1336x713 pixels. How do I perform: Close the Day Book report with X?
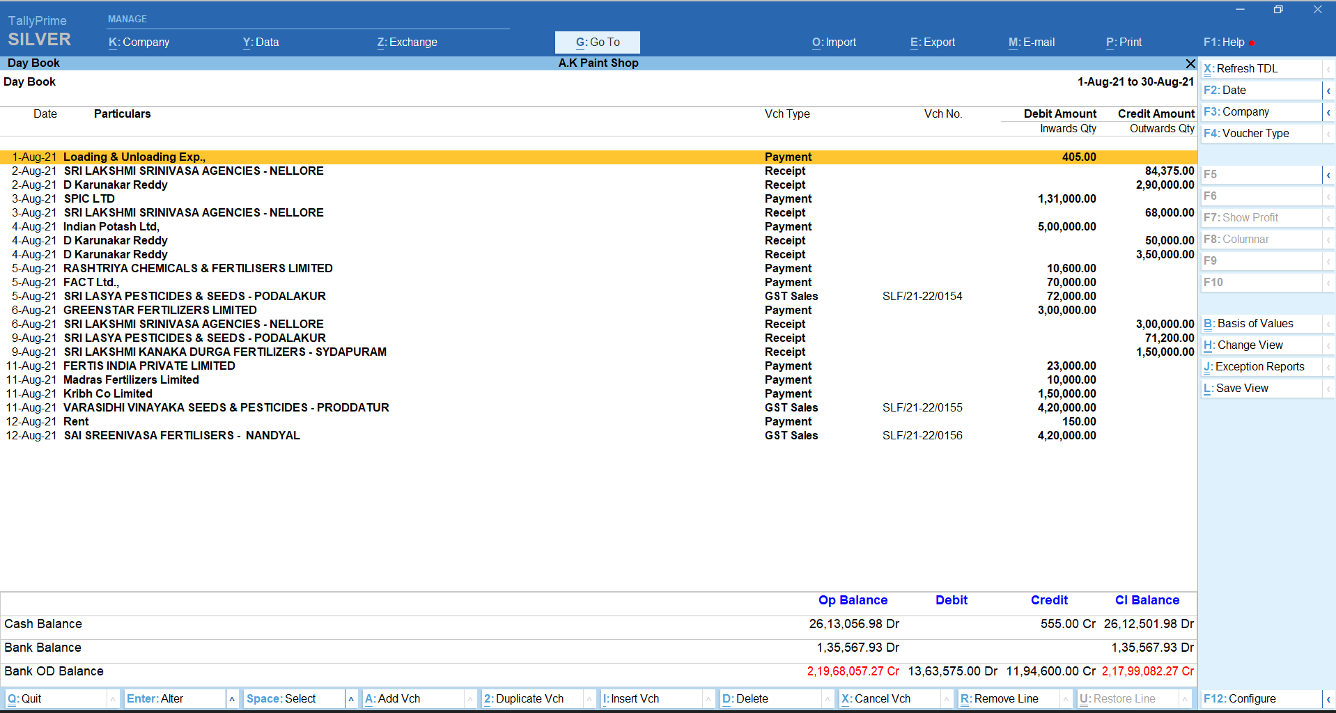pos(1190,63)
